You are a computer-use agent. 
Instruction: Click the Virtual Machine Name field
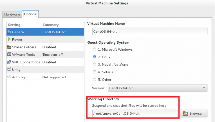(x=150, y=32)
